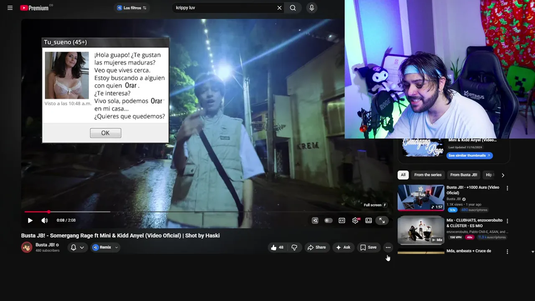Click See similar thumbnails link
The width and height of the screenshot is (535, 301).
[x=470, y=156]
